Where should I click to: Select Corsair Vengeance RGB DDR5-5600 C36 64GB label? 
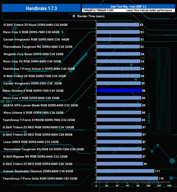point(36,39)
